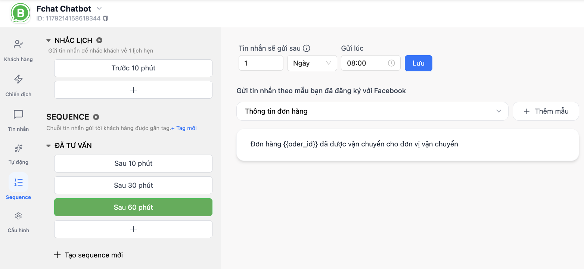Copy the chatbot ID with copy icon
584x269 pixels.
(105, 18)
